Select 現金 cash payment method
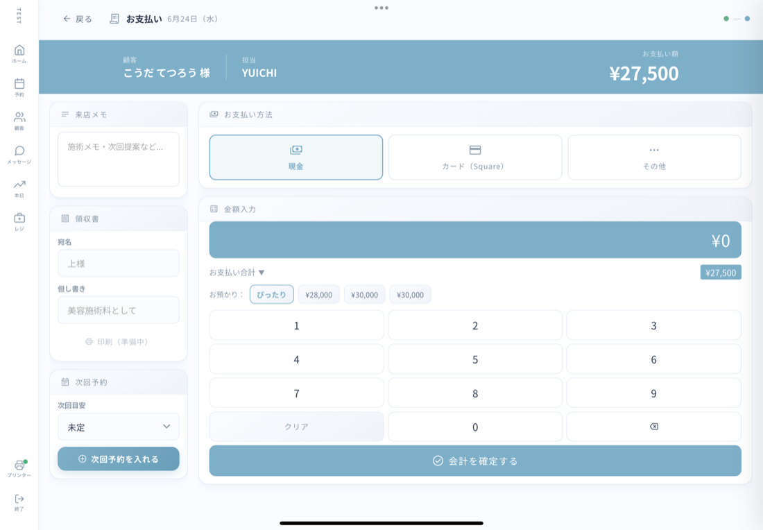The height and width of the screenshot is (530, 763). 296,157
